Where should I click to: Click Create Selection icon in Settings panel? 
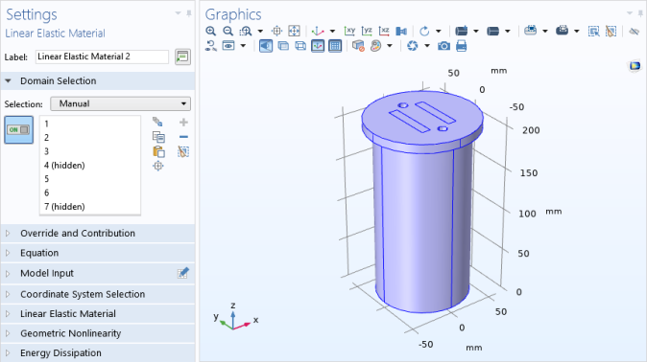coord(157,122)
